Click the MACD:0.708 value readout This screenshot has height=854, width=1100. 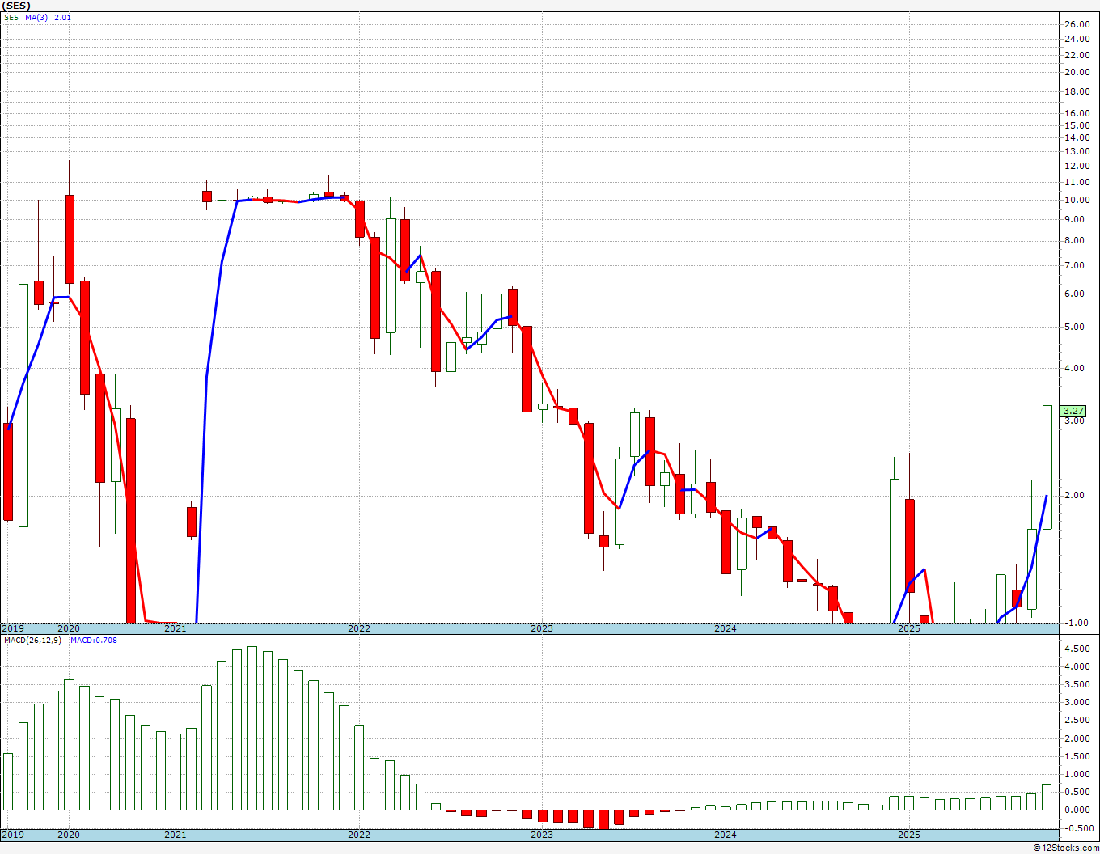[93, 640]
